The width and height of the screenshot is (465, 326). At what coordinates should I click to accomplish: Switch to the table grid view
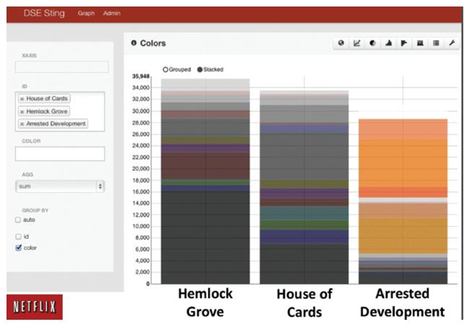436,43
